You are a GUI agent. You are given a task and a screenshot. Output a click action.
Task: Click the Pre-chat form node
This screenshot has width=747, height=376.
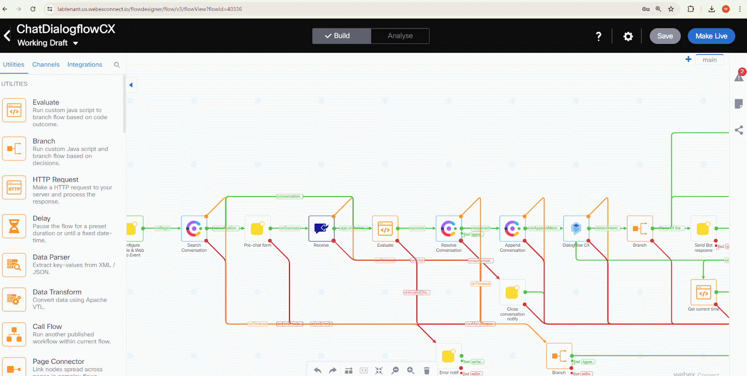(x=257, y=228)
